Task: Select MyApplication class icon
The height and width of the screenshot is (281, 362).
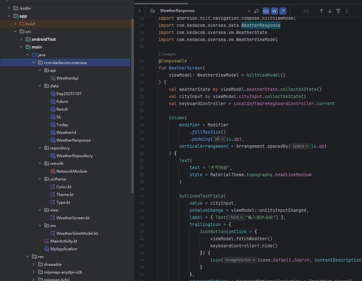Action: (x=47, y=249)
